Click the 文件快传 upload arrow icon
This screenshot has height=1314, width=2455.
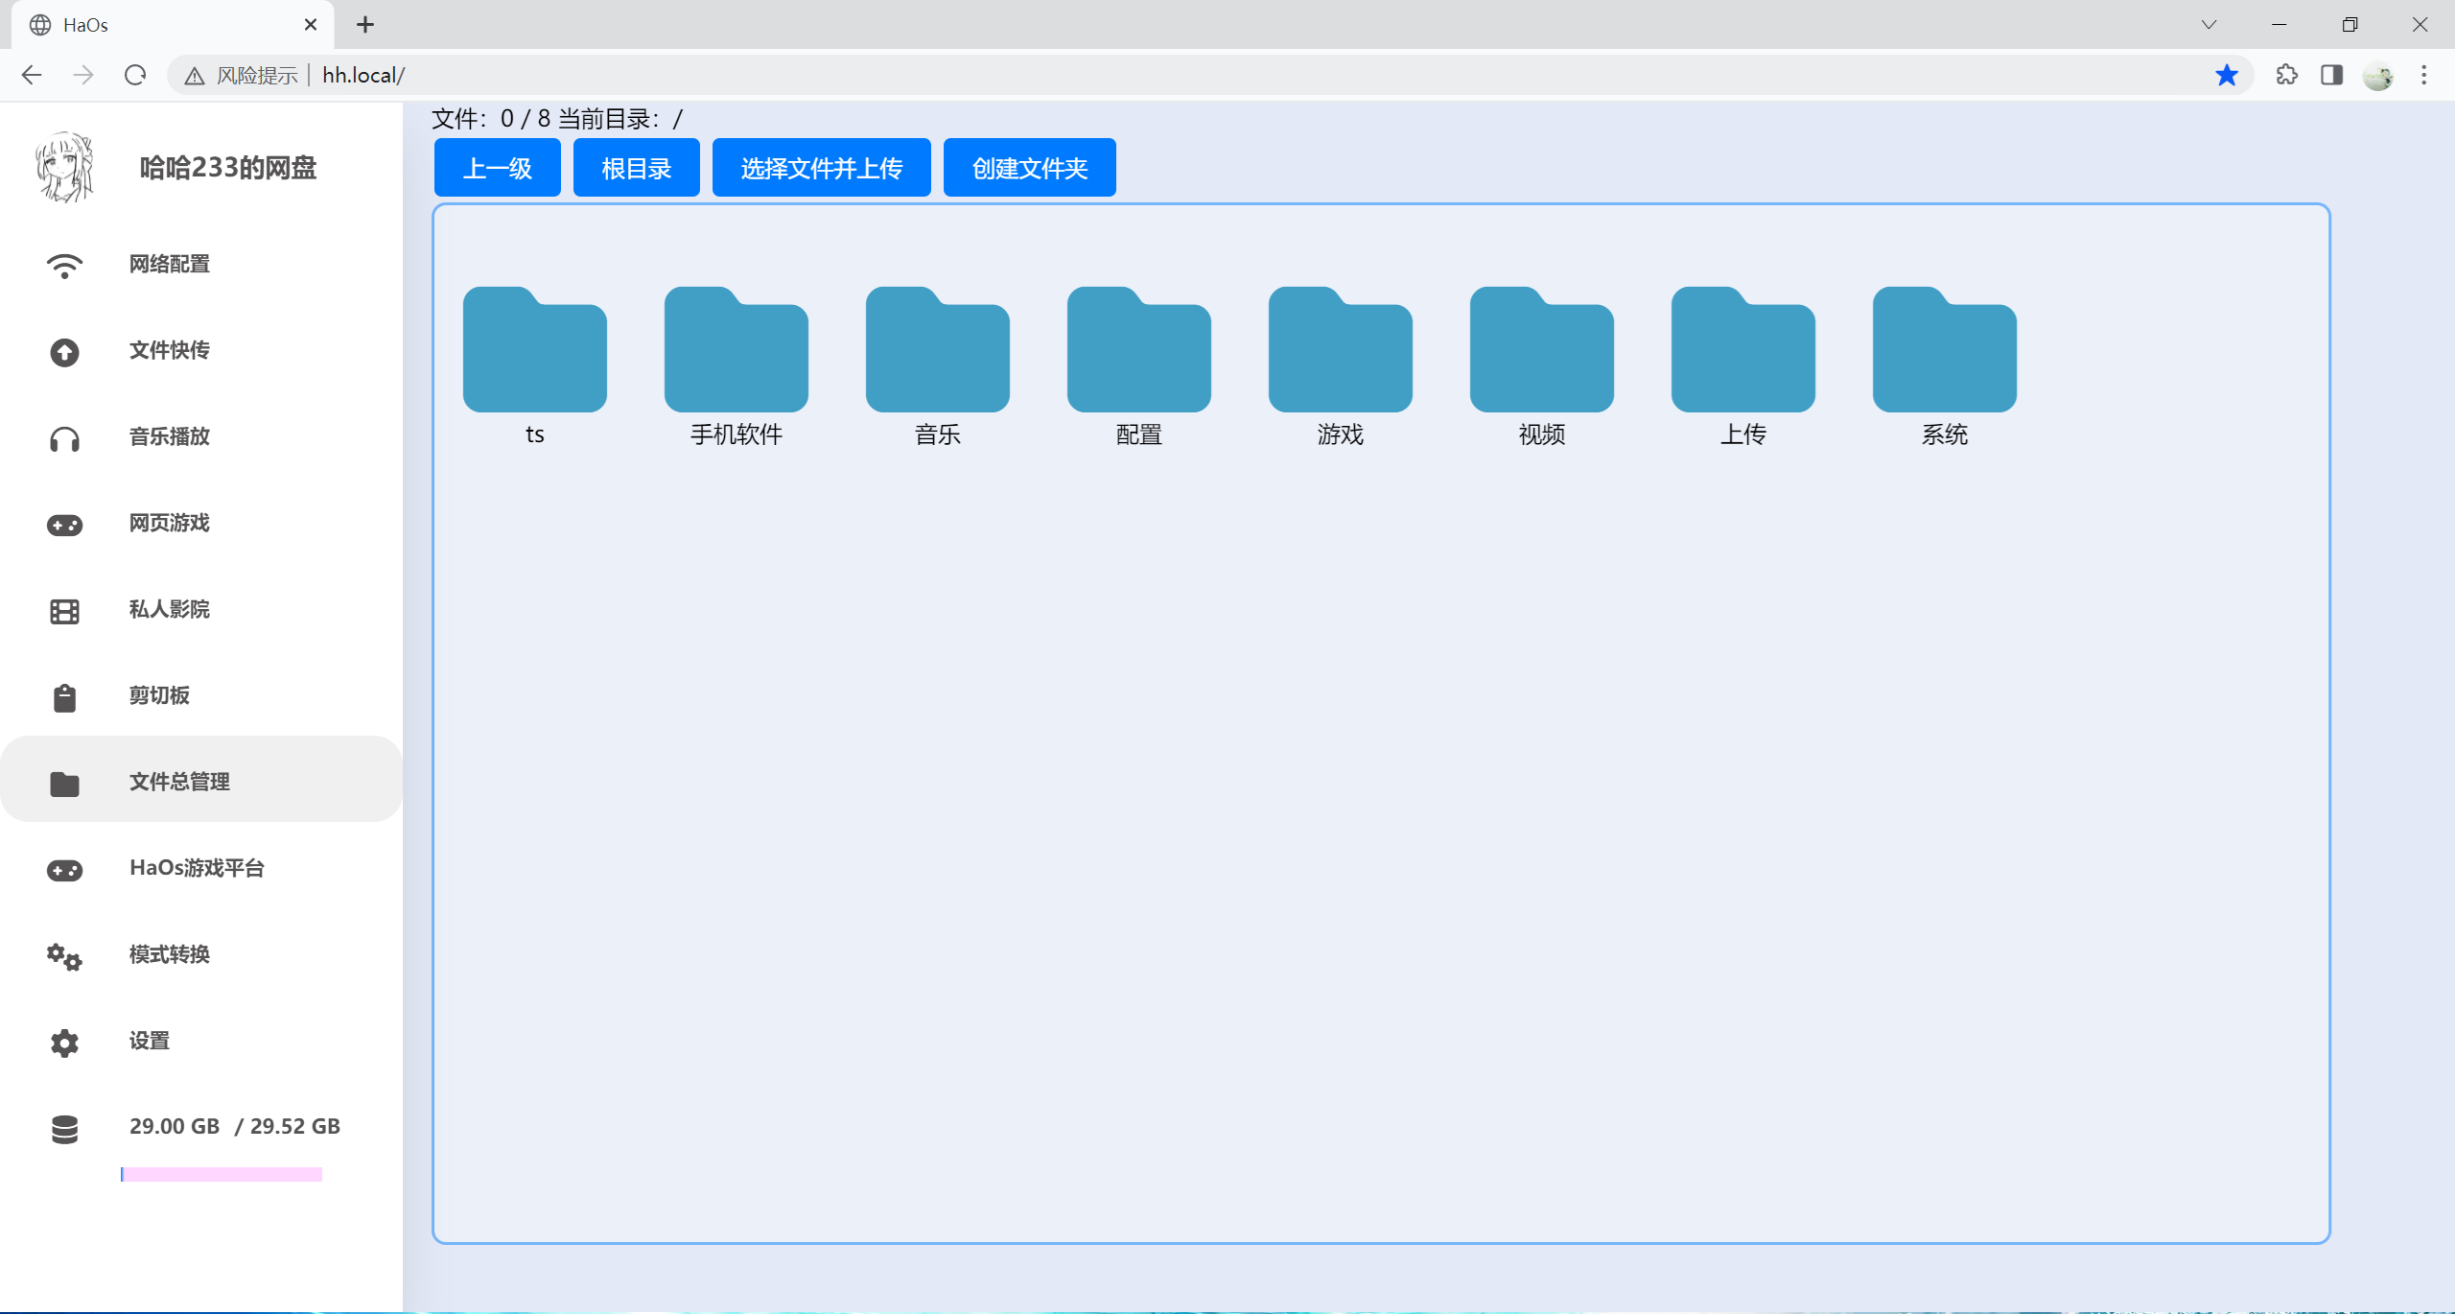point(64,352)
